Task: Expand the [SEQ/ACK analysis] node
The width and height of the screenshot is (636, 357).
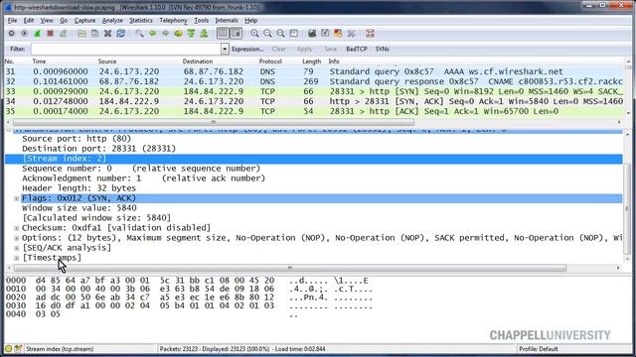Action: pyautogui.click(x=17, y=248)
